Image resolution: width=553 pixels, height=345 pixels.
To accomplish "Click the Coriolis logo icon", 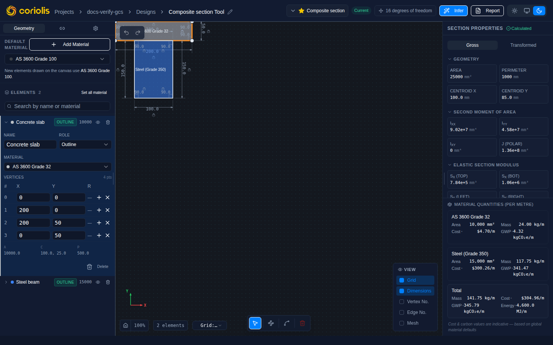I will point(12,11).
